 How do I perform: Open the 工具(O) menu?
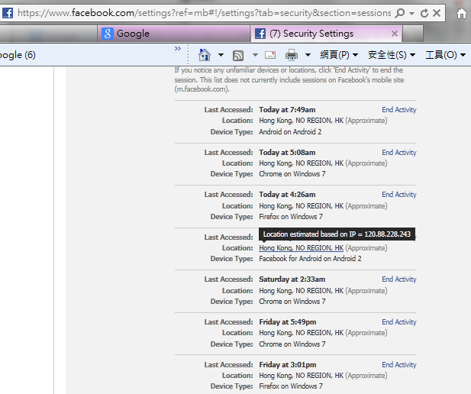point(444,55)
